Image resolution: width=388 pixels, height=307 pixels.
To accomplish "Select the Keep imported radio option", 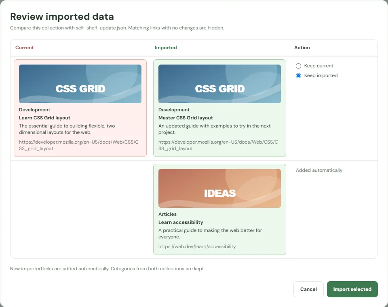I will pos(298,75).
